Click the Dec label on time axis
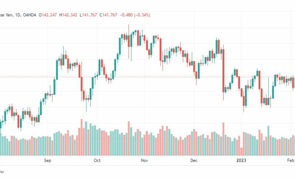The height and width of the screenshot is (178, 295). coord(194,160)
